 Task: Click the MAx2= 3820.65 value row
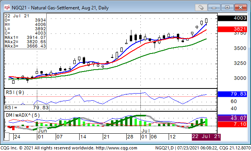(x=25, y=42)
